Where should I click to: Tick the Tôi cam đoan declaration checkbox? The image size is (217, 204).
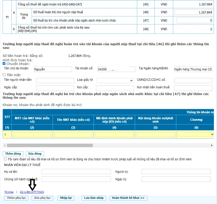pyautogui.click(x=5, y=159)
